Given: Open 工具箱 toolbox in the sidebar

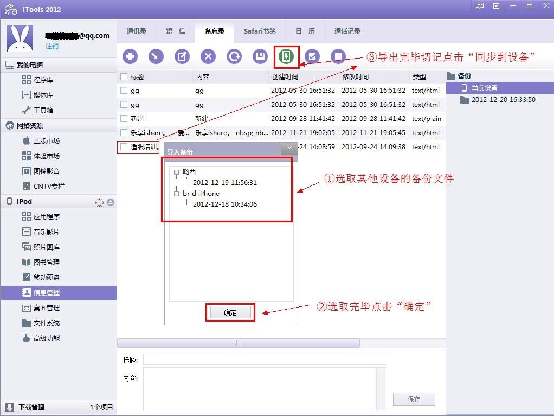Looking at the screenshot, I should pos(43,110).
